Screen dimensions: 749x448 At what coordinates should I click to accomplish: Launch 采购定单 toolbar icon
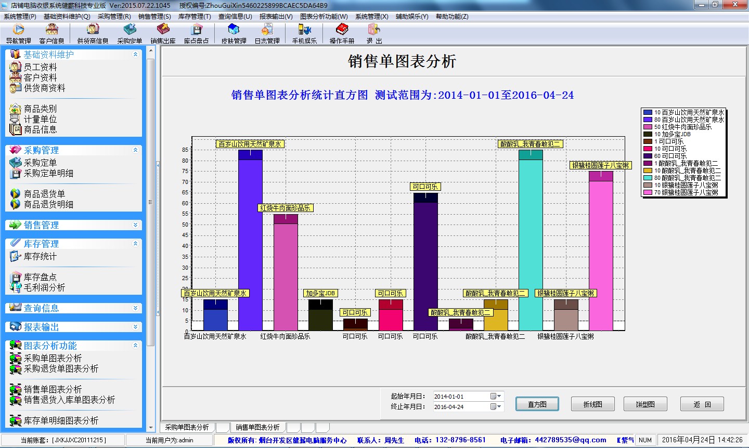coord(130,33)
